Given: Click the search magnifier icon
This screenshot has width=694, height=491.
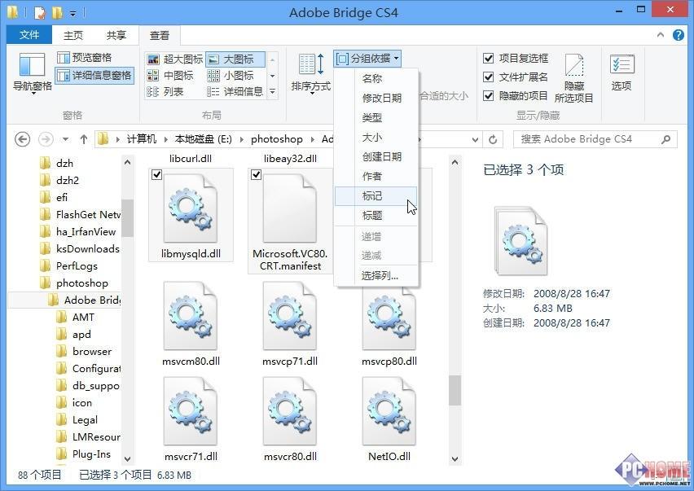Looking at the screenshot, I should coord(665,139).
